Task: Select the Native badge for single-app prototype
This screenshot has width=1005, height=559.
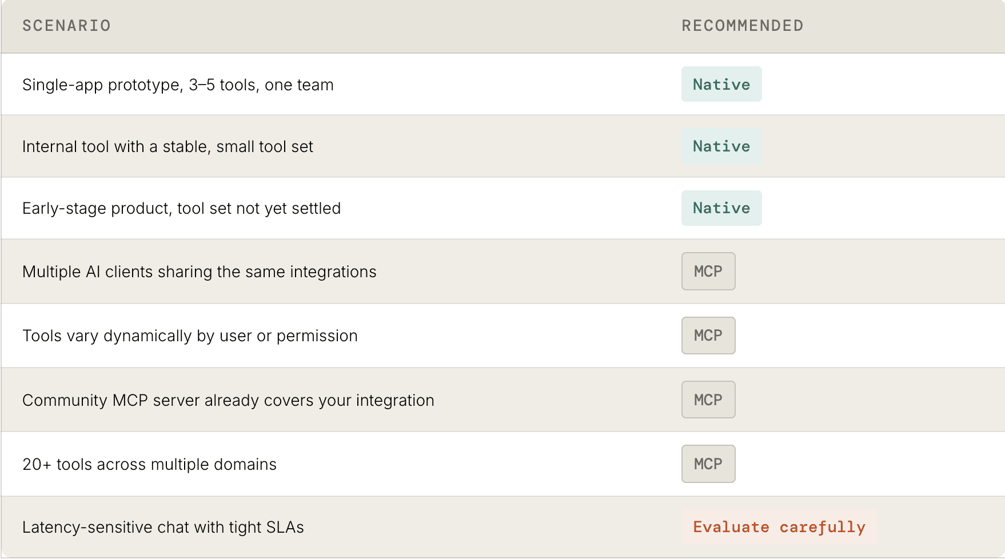Action: coord(721,84)
